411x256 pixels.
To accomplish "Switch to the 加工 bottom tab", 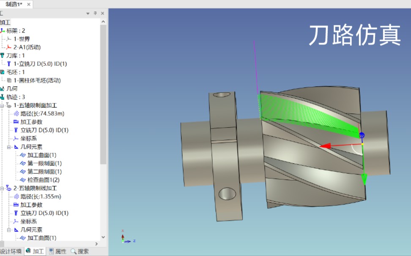I will tap(35, 251).
